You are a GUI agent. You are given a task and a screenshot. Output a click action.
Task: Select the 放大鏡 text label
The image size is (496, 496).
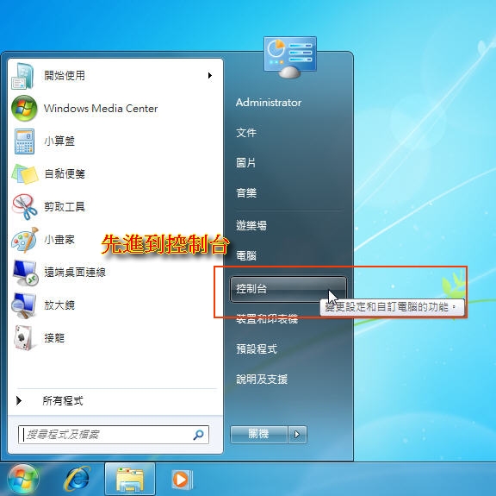[59, 305]
